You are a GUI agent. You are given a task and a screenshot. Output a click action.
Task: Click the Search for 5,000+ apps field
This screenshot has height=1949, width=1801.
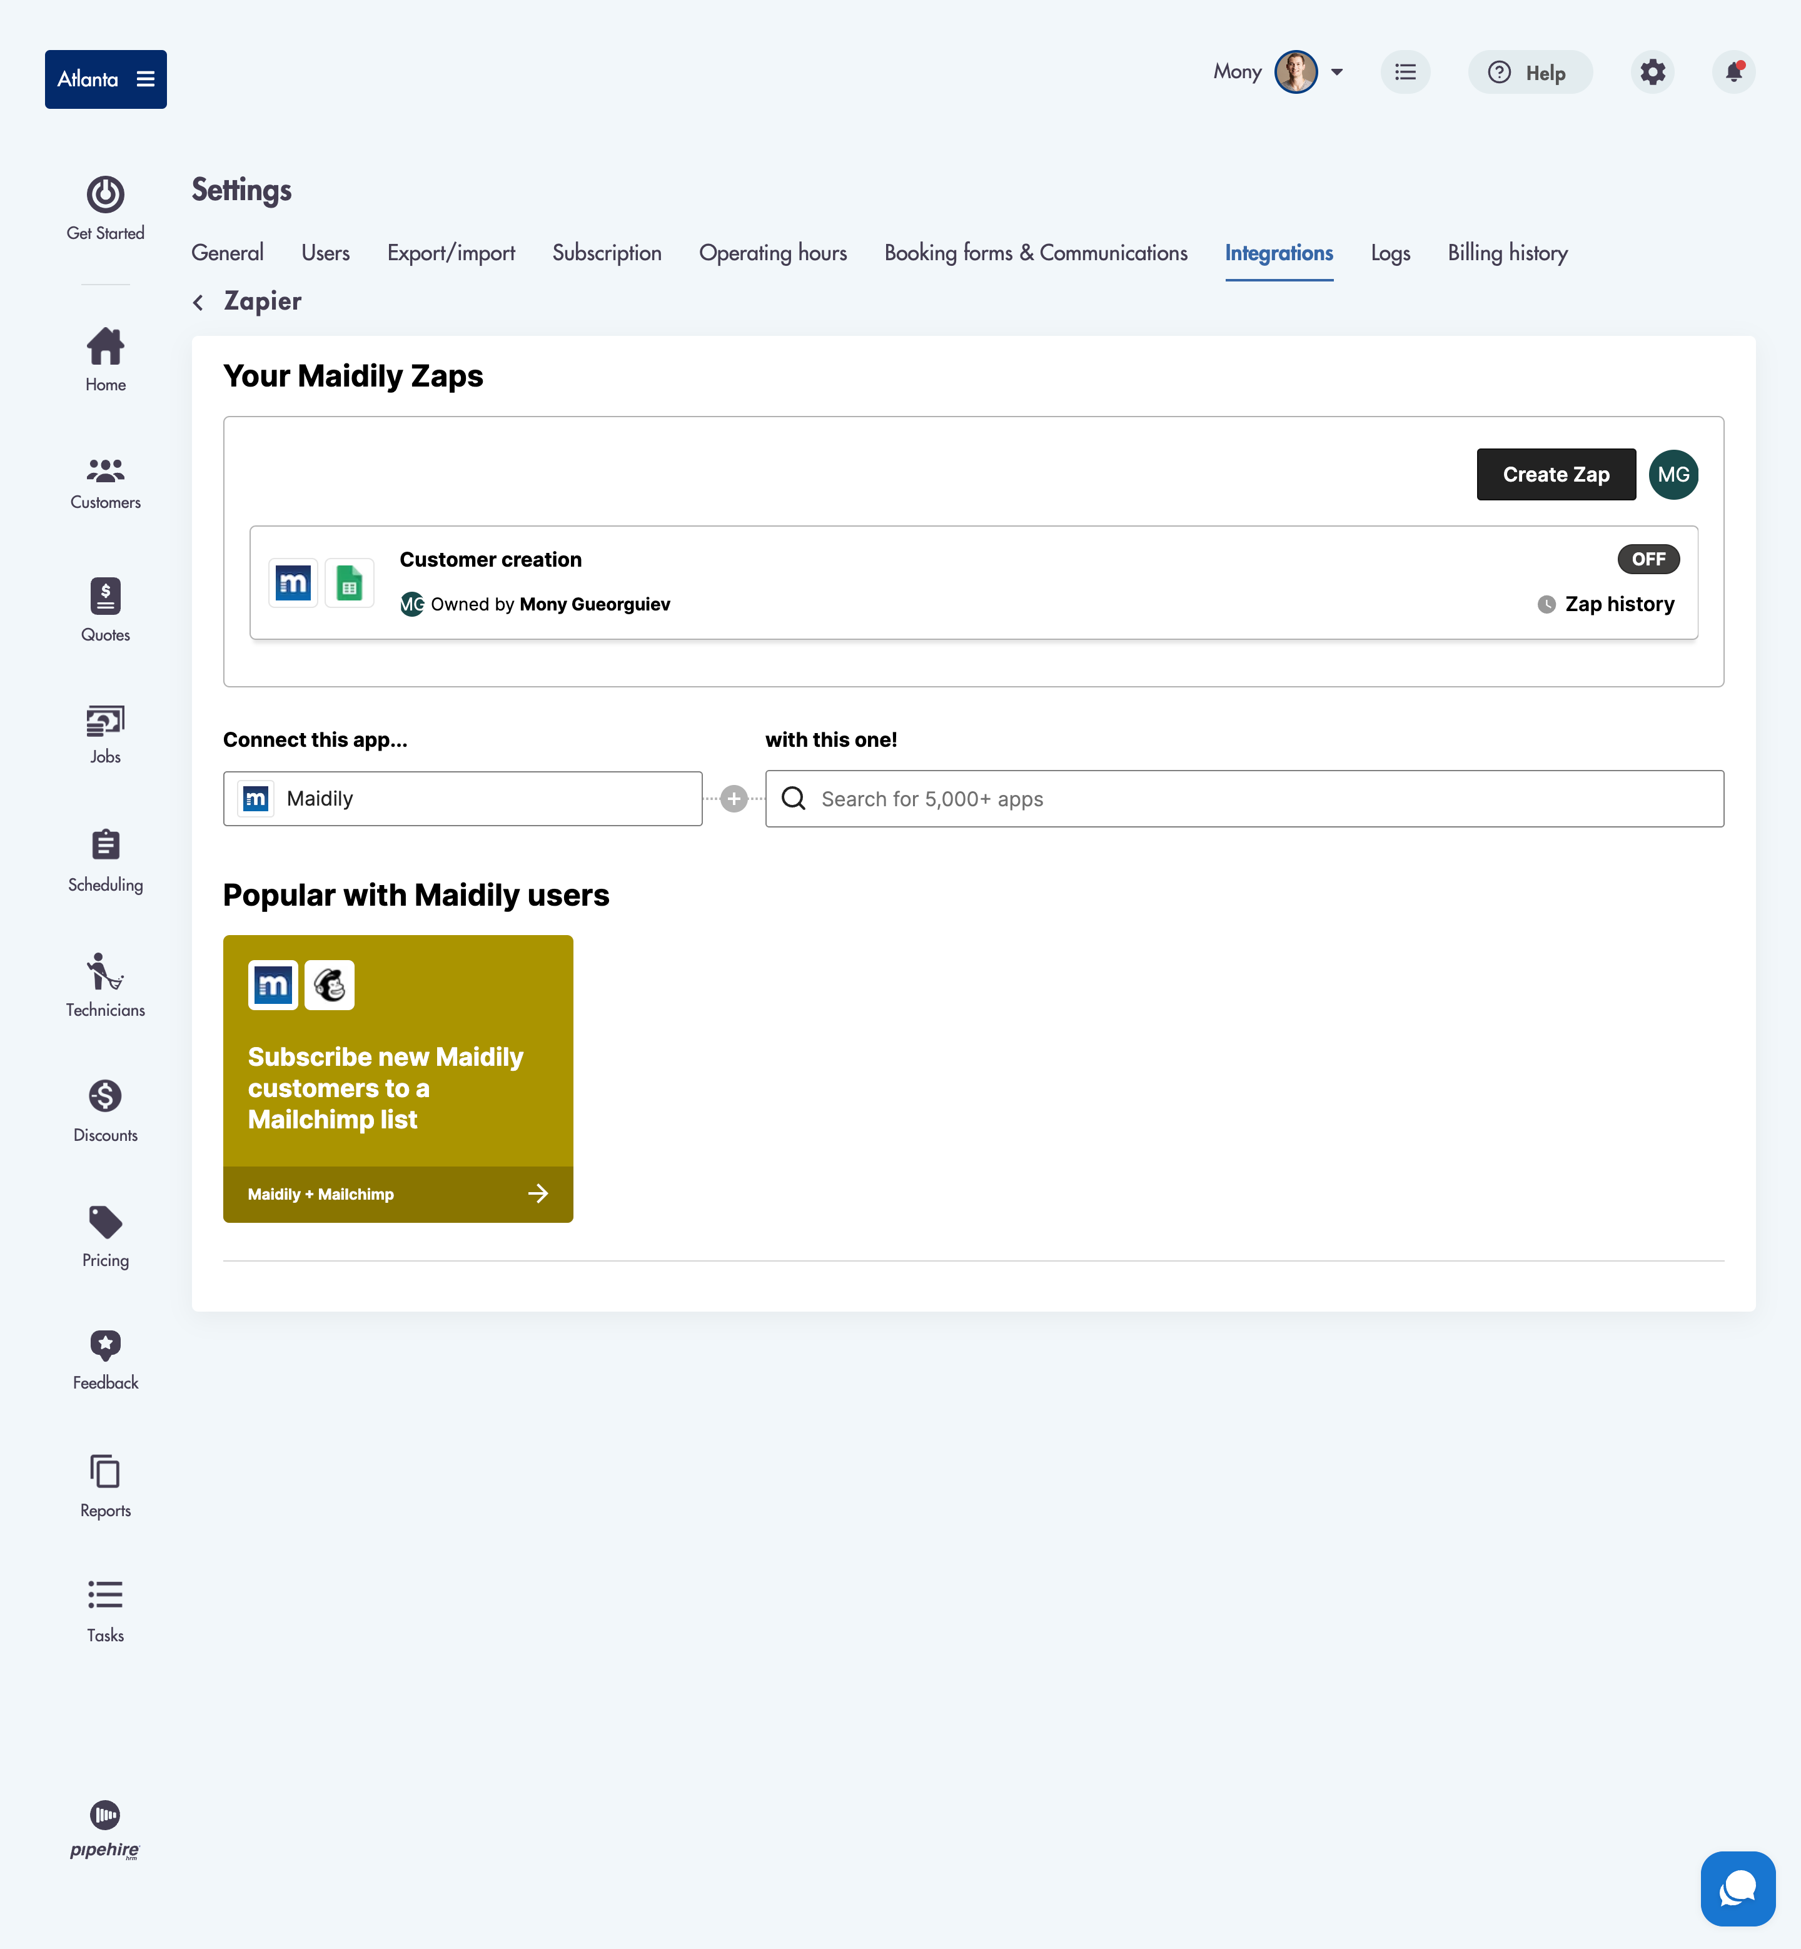1244,799
